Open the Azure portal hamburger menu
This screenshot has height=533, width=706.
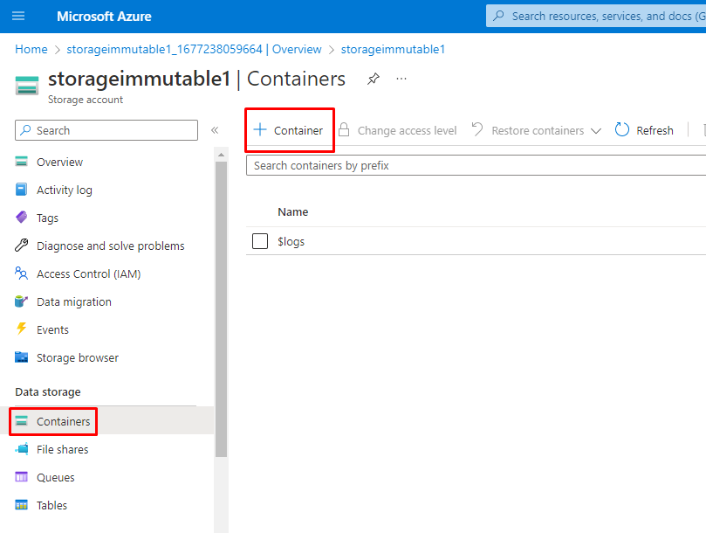pyautogui.click(x=18, y=17)
